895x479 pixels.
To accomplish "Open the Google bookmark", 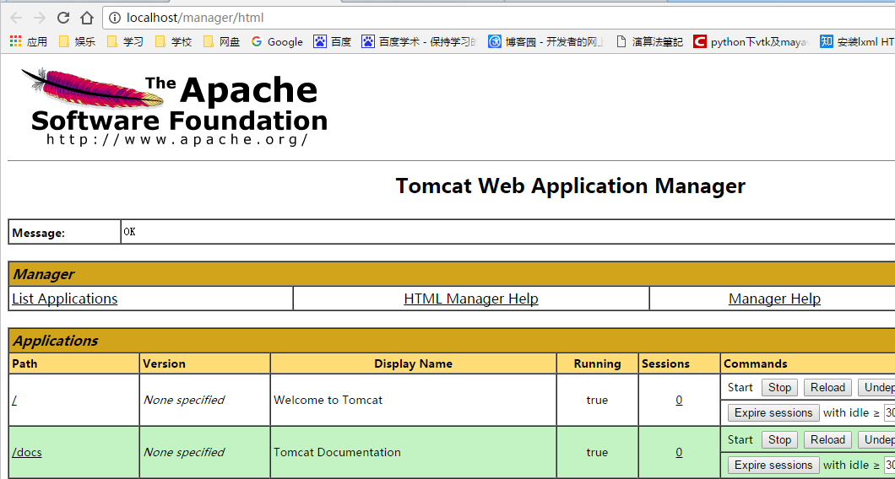I will point(277,41).
